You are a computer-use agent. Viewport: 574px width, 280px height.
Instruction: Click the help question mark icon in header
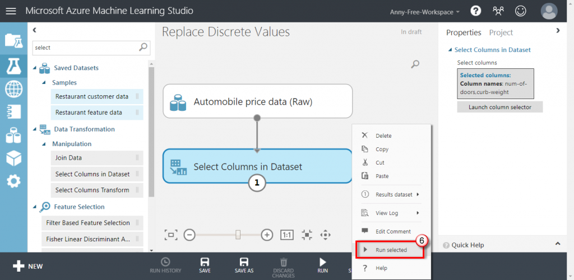click(476, 11)
